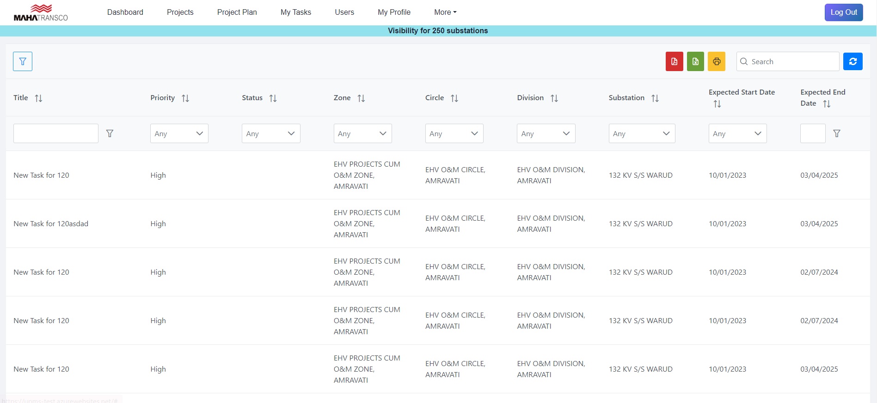Open the Substation filter dropdown
Image resolution: width=877 pixels, height=403 pixels.
pos(642,133)
